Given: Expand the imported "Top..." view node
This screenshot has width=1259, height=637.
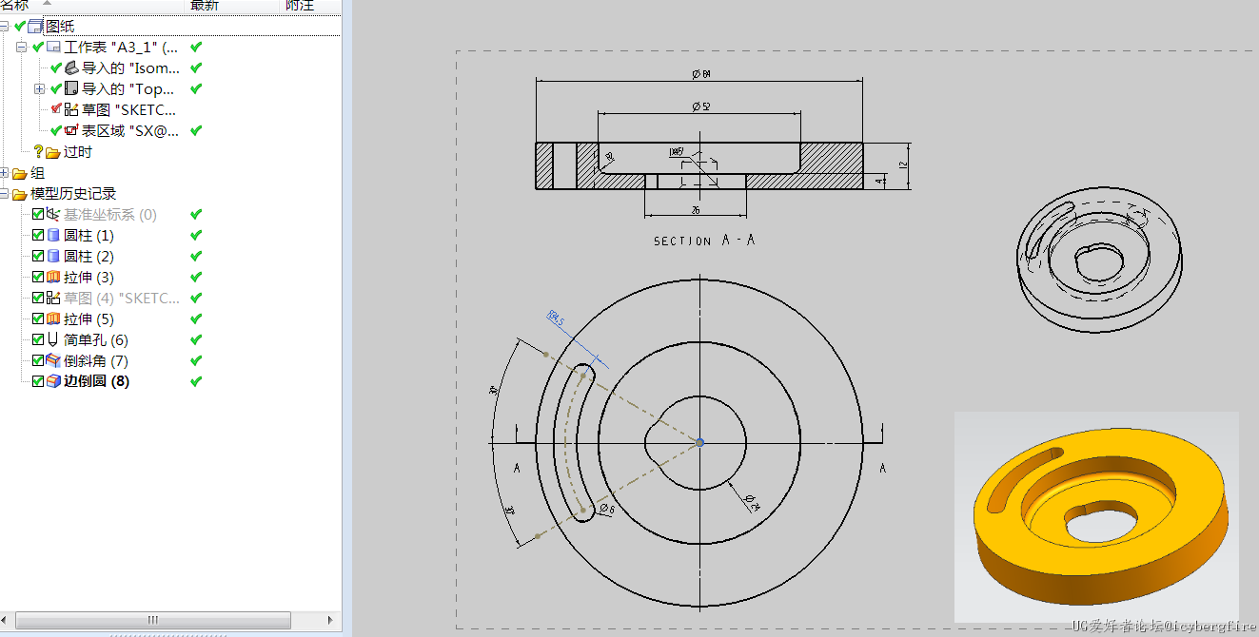Looking at the screenshot, I should [x=39, y=88].
